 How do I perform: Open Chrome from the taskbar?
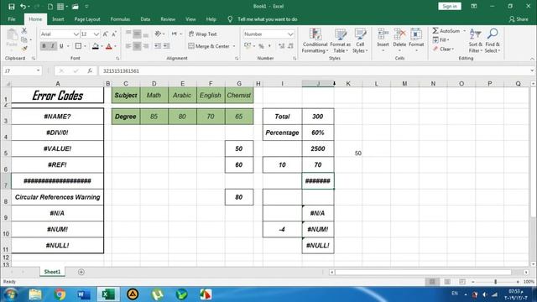[60, 294]
